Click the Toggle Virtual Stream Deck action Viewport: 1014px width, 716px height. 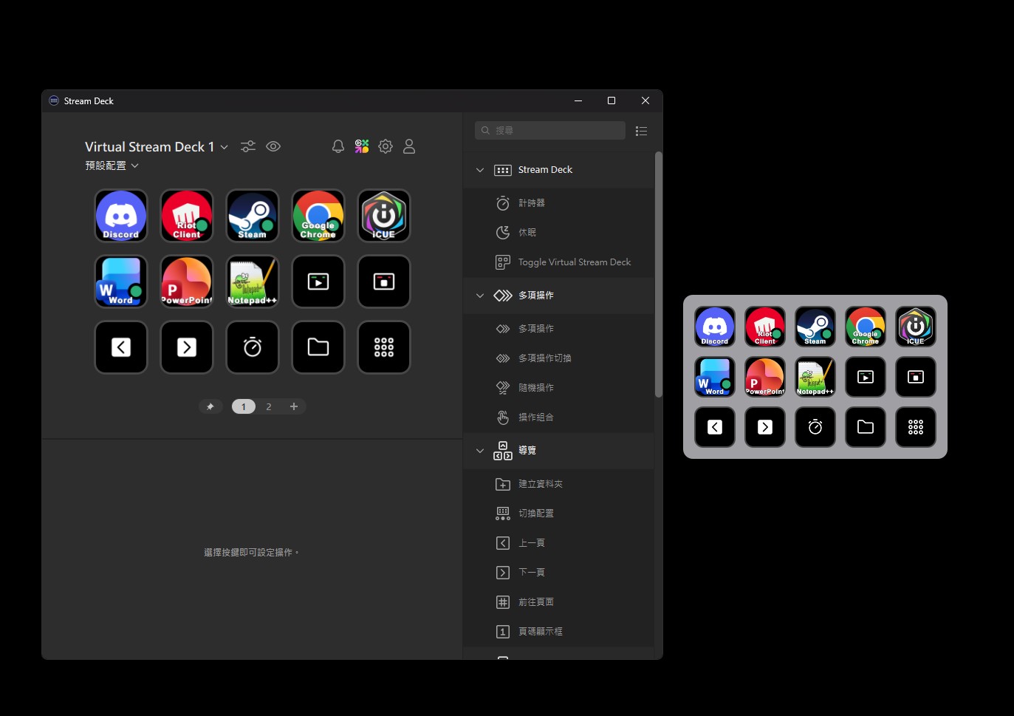574,262
